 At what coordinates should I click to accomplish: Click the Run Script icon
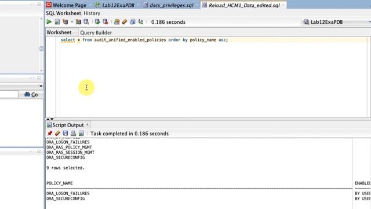tap(57, 22)
